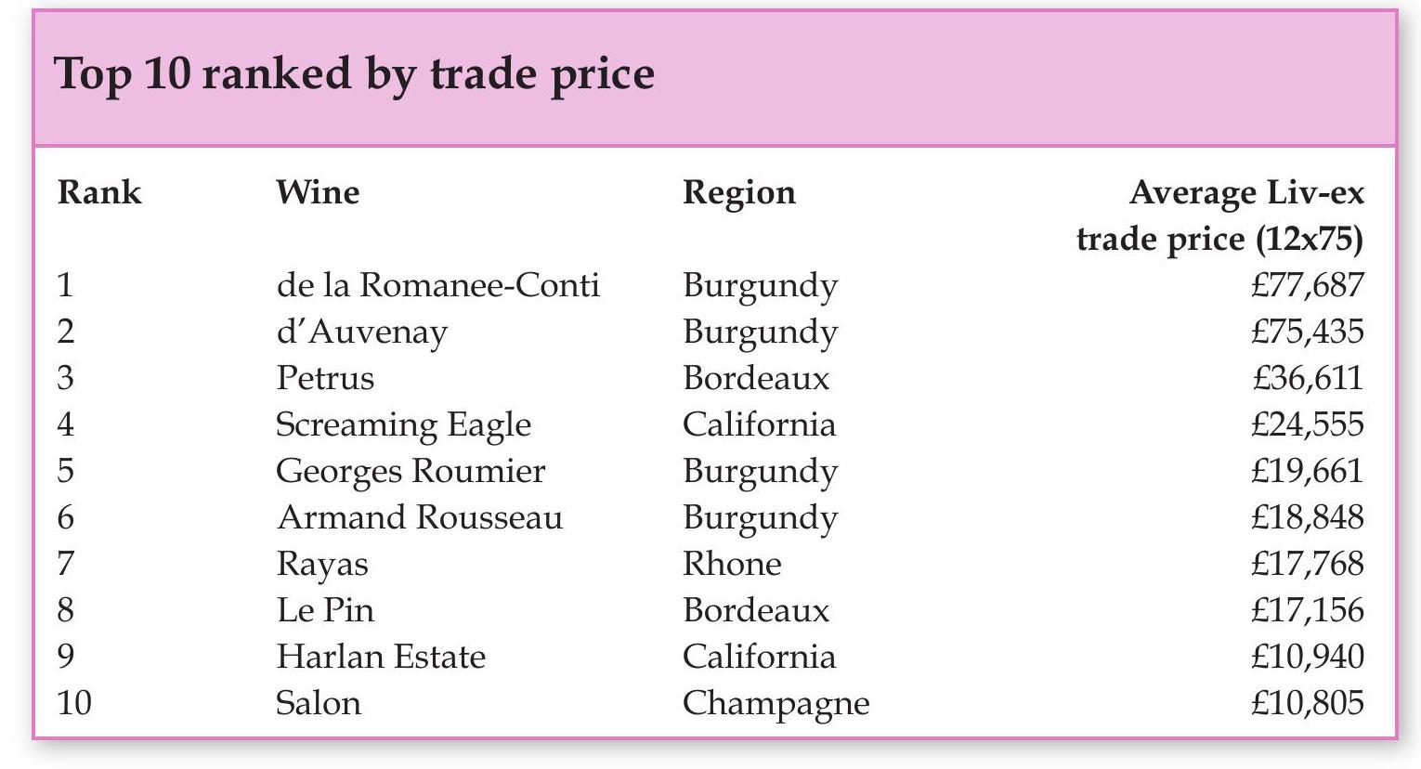Viewport: 1421px width, 769px height.
Task: Click the Rayas wine name
Action: coord(321,564)
